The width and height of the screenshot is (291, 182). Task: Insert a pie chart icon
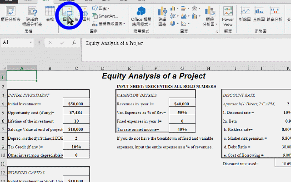(x=173, y=24)
